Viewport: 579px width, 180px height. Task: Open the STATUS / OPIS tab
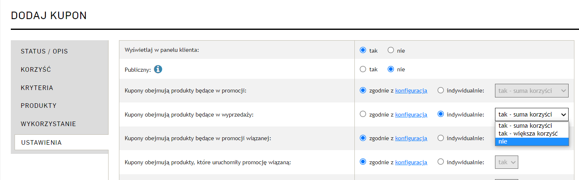[59, 51]
